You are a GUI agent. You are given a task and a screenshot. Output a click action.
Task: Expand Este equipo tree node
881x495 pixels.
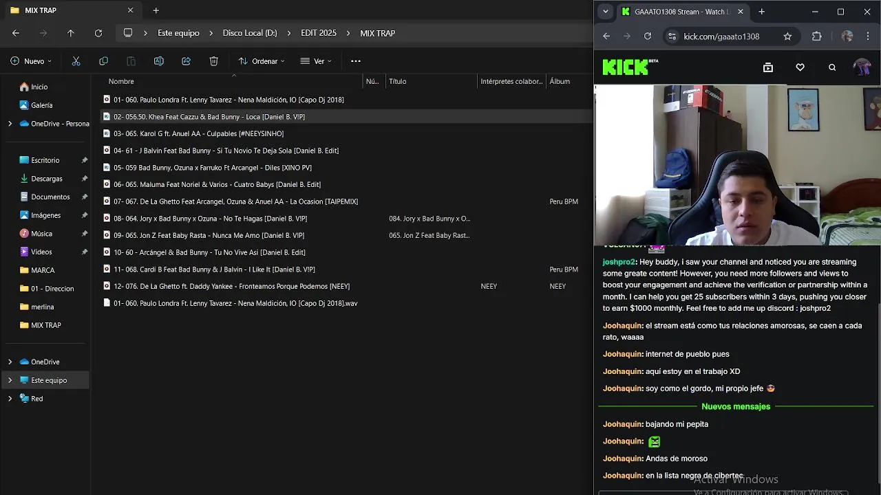click(10, 380)
